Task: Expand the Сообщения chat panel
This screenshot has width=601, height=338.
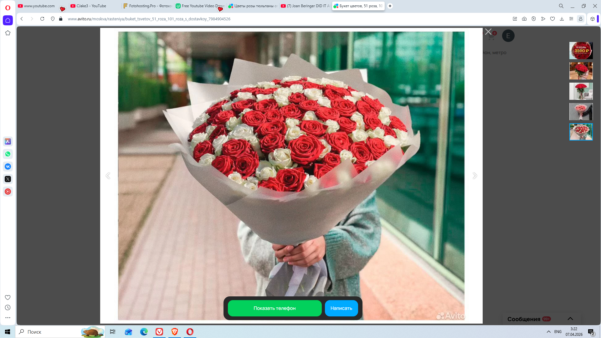Action: click(x=570, y=319)
